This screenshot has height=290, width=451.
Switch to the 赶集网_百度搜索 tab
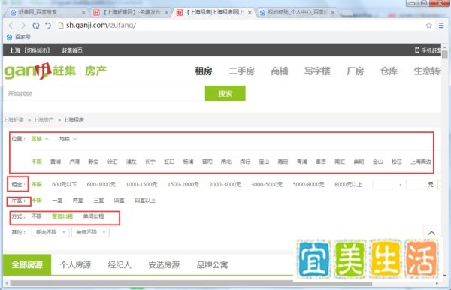coord(45,12)
